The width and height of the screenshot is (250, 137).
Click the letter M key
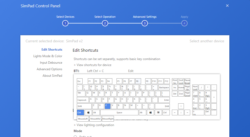133,106
